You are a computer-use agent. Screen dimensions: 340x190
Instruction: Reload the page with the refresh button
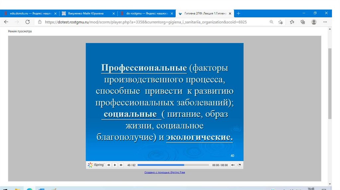coord(28,22)
